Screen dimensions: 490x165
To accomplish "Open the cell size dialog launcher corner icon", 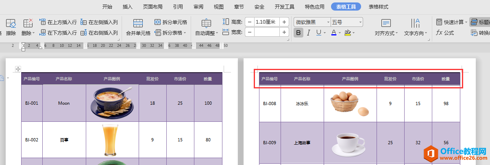I will point(288,40).
